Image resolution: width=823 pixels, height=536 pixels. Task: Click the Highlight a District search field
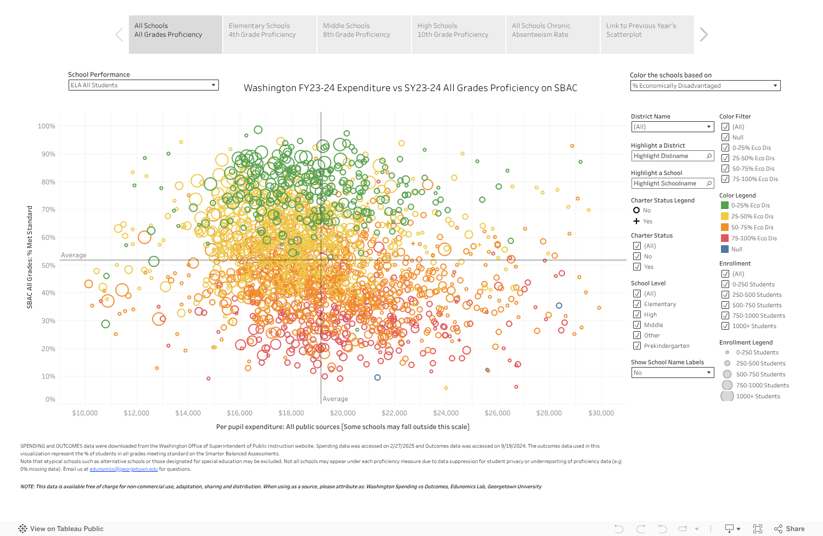(x=668, y=156)
